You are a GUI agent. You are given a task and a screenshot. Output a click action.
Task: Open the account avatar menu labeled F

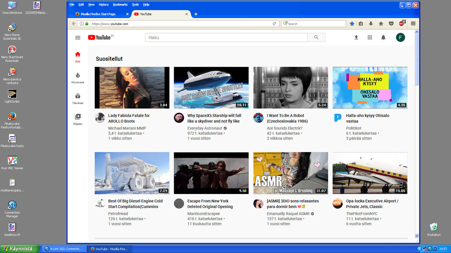click(400, 38)
